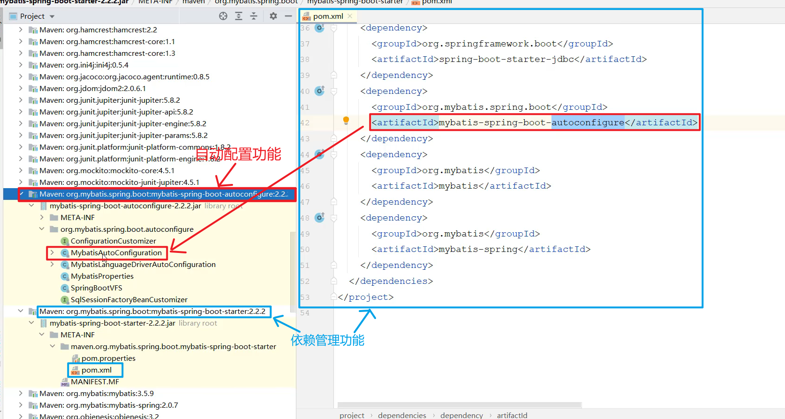
Task: Expand the MybatisAutoConfiguration class node
Action: point(52,253)
